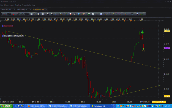Screen dimensions: 172x108
Task: Select the yellow ruler measure tool
Action: (x=83, y=14)
